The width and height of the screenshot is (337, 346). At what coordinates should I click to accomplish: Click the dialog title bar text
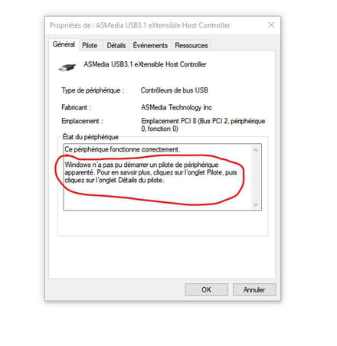139,25
